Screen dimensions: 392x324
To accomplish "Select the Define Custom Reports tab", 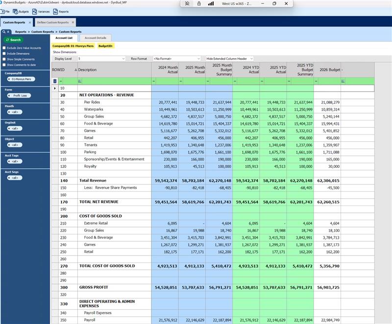I will point(53,23).
